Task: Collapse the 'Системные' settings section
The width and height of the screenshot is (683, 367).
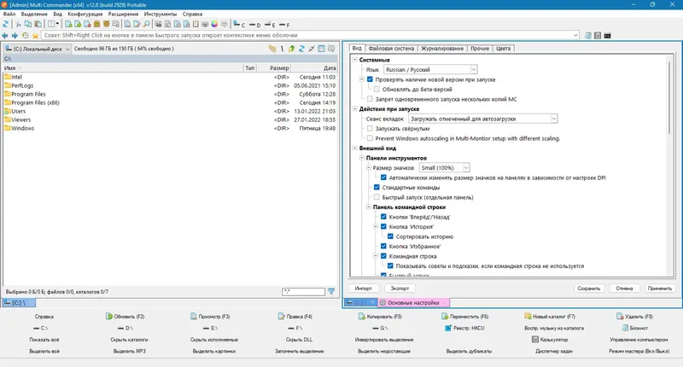Action: coord(355,60)
